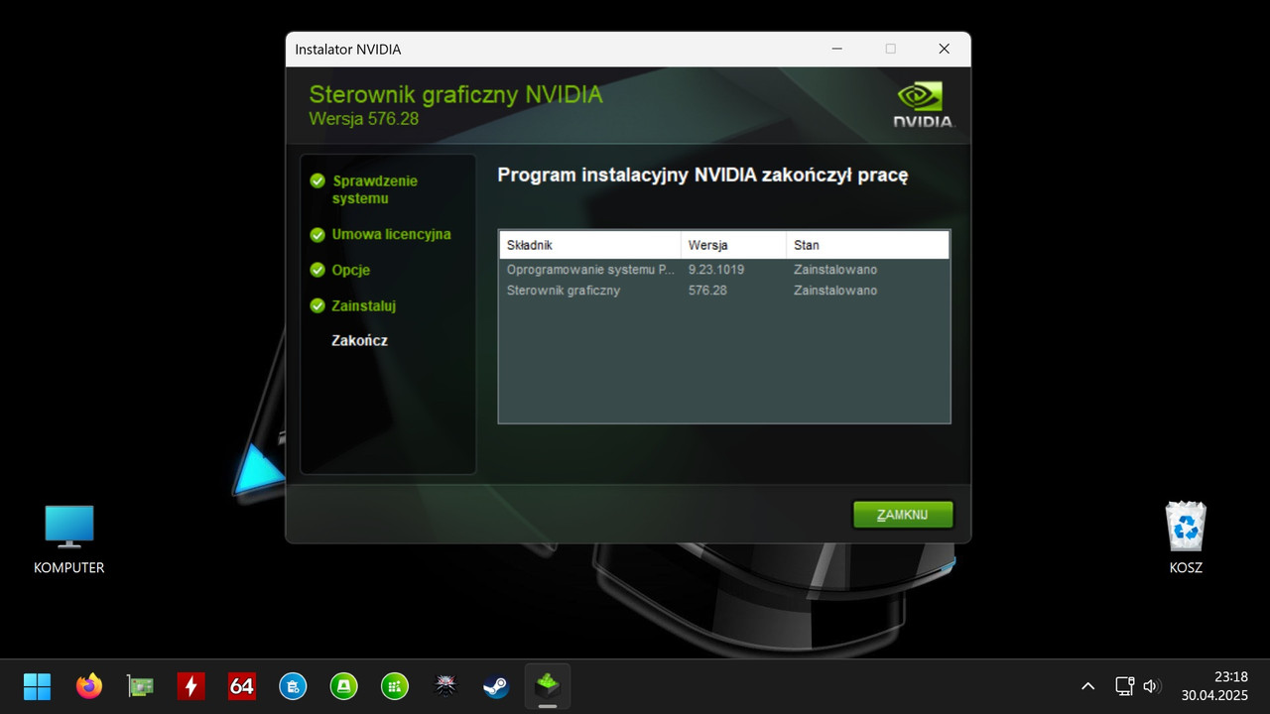Select the Sprawdzenie systemu step
1270x714 pixels.
click(375, 189)
